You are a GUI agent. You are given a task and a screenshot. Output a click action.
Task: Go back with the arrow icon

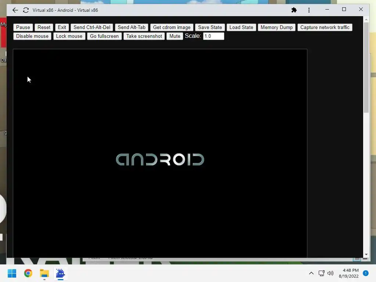point(15,10)
